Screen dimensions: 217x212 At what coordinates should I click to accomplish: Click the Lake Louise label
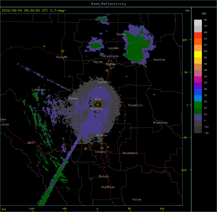[x=5, y=122]
